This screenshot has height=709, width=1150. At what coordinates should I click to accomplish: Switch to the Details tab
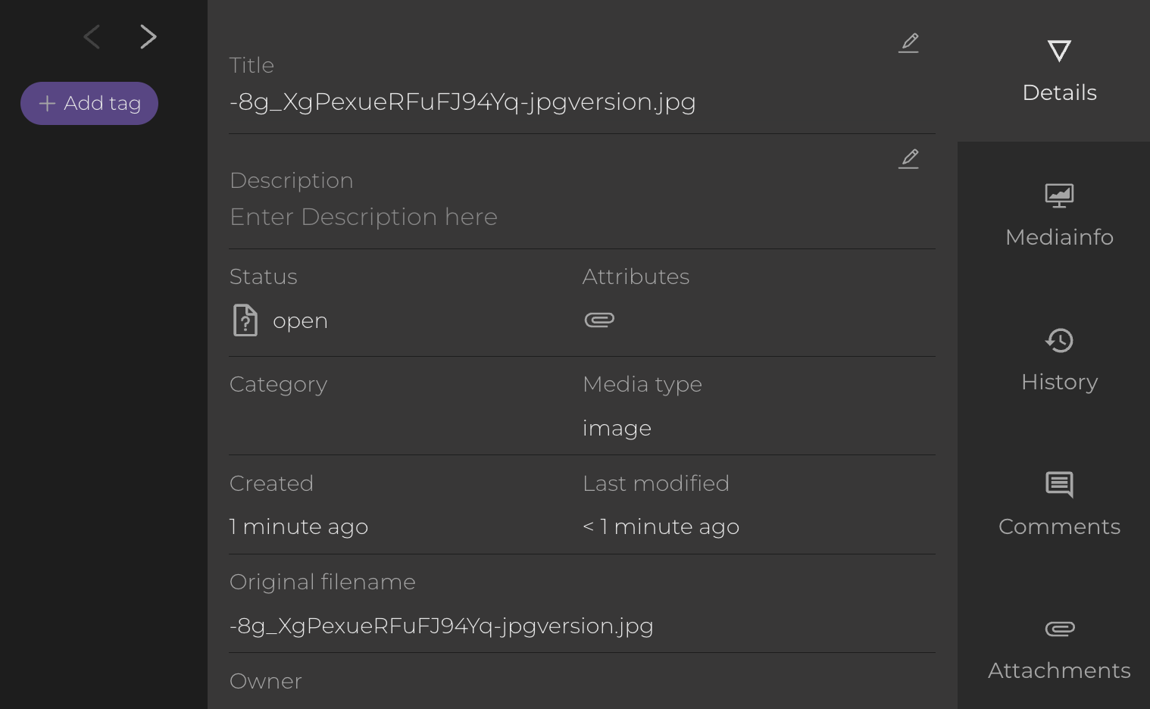(1059, 92)
